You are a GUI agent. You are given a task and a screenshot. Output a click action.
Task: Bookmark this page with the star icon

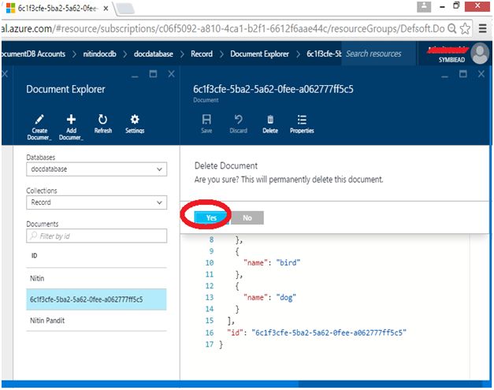coord(465,28)
